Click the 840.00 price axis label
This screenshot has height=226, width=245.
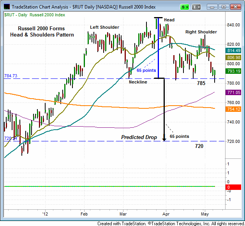click(x=234, y=25)
